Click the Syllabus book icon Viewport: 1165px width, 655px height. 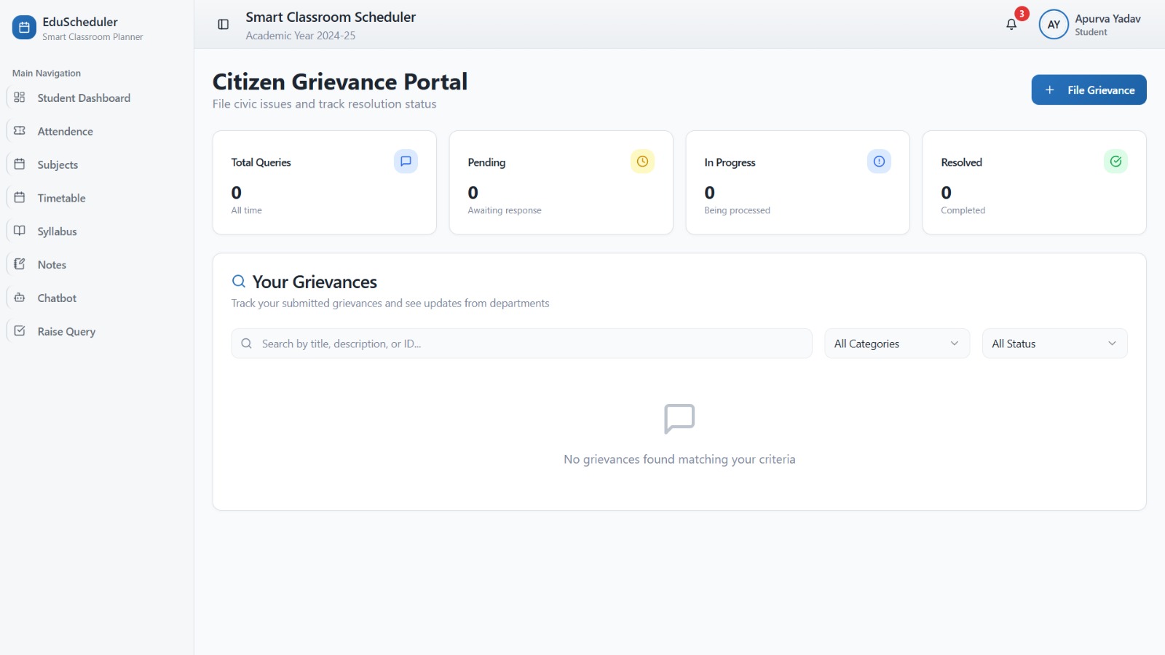point(20,231)
